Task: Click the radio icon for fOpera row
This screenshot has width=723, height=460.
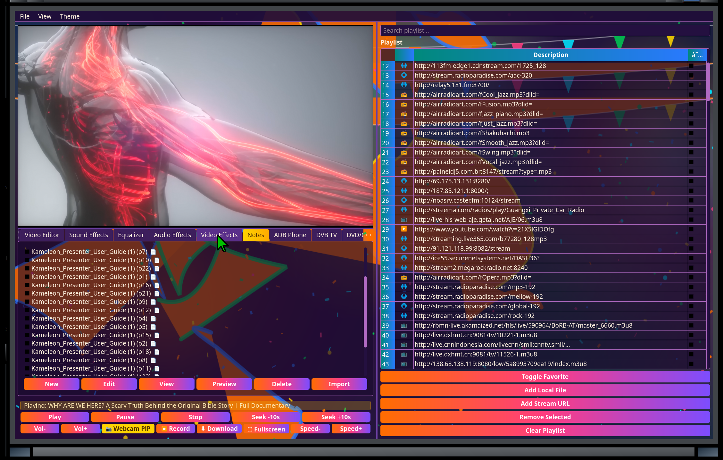Action: pyautogui.click(x=404, y=277)
